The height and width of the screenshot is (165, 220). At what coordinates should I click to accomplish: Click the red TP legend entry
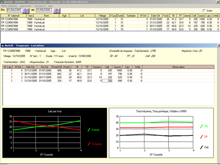pyautogui.click(x=204, y=137)
